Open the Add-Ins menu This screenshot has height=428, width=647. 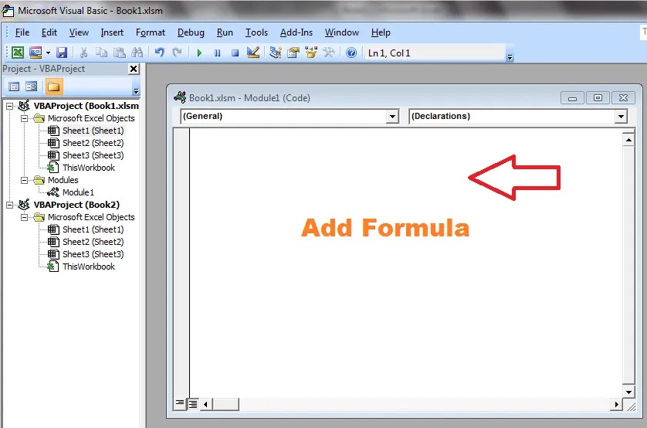[296, 32]
